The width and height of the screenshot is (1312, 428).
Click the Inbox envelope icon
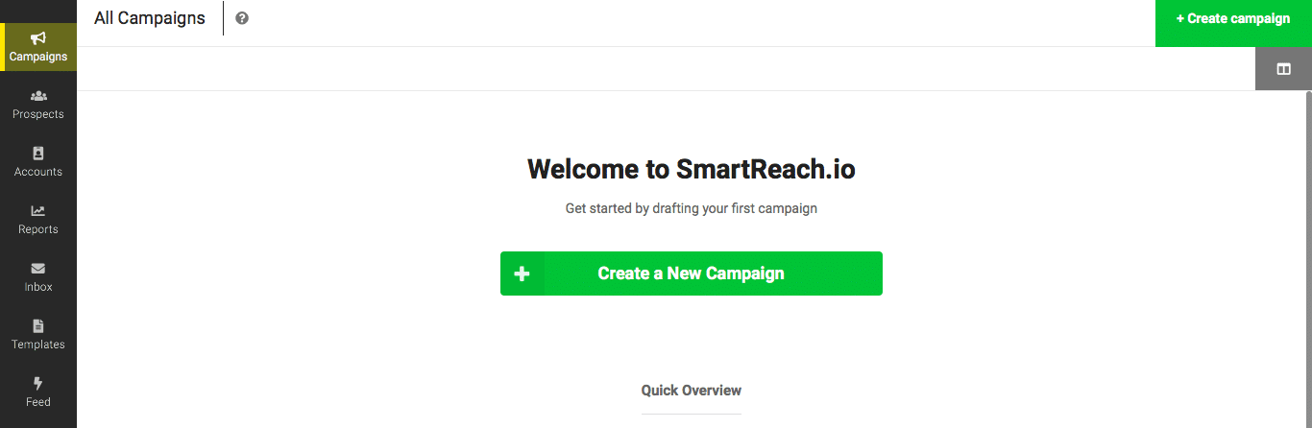(38, 269)
